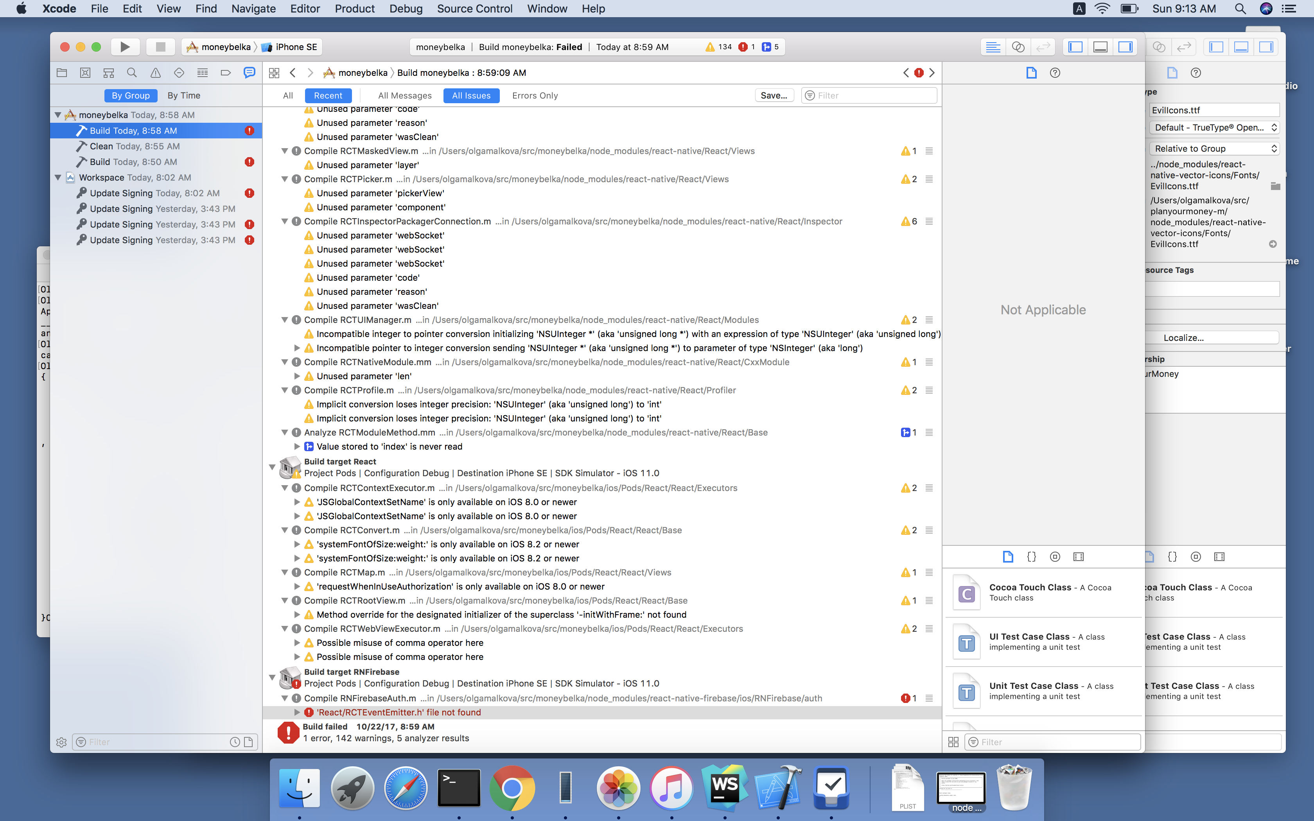The image size is (1314, 821).
Task: Open the Breakpoint navigator flag icon
Action: [226, 72]
